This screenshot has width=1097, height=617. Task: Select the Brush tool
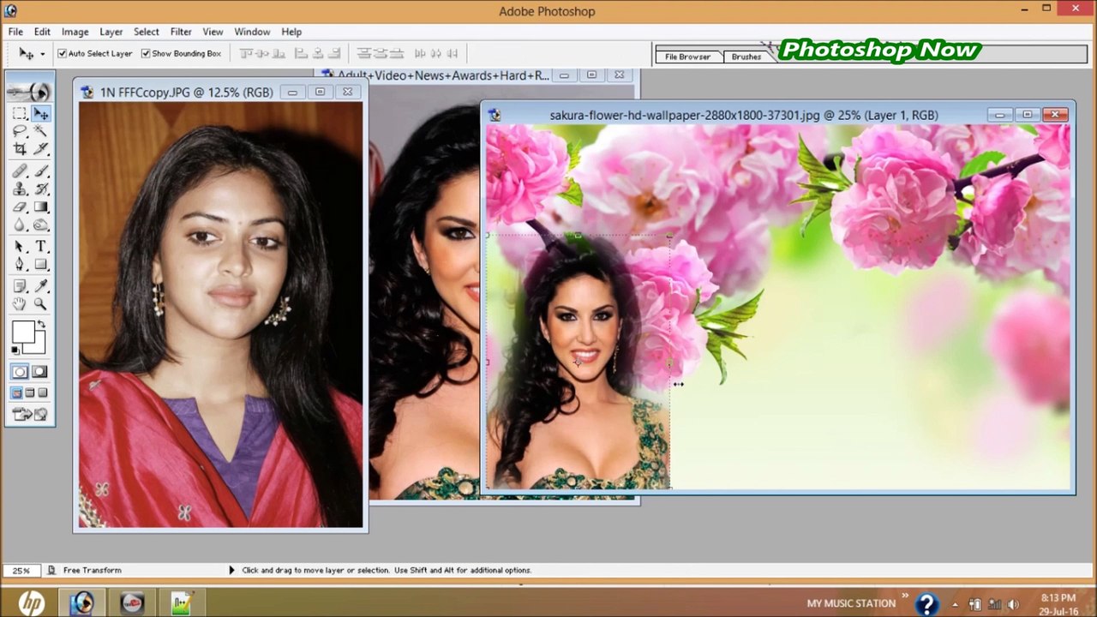[40, 171]
